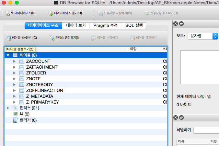Select the Z_PRIMARYKEY table name
This screenshot has width=219, height=146.
point(42,102)
